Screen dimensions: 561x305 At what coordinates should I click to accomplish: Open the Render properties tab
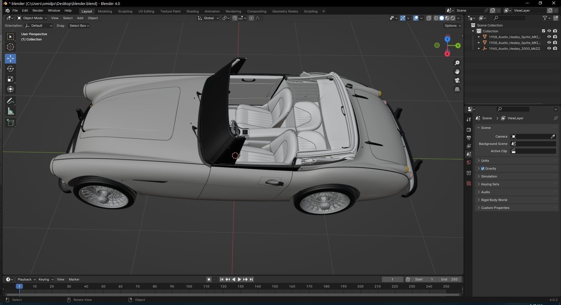click(x=469, y=130)
